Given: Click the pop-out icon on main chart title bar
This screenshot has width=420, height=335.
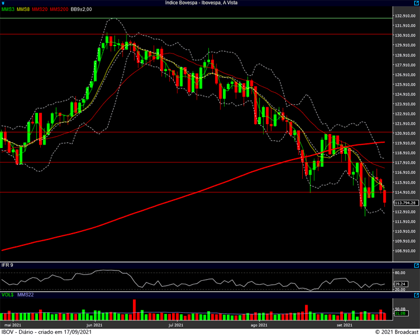Looking at the screenshot, I should click(416, 3).
